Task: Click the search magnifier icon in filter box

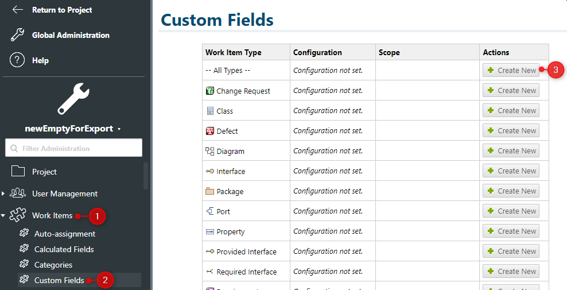Action: [x=14, y=148]
